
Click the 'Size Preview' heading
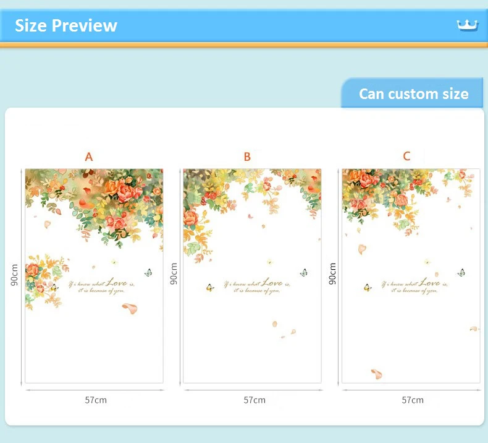[x=66, y=25]
